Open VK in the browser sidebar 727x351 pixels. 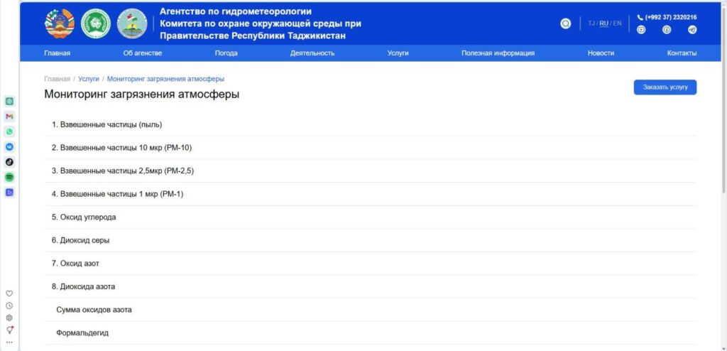(9, 146)
